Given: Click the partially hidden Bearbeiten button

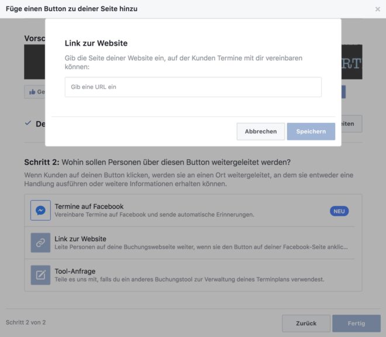Looking at the screenshot, I should tap(351, 123).
